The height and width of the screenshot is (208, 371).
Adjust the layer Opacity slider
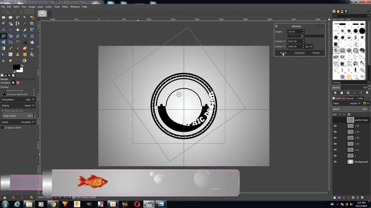click(351, 109)
